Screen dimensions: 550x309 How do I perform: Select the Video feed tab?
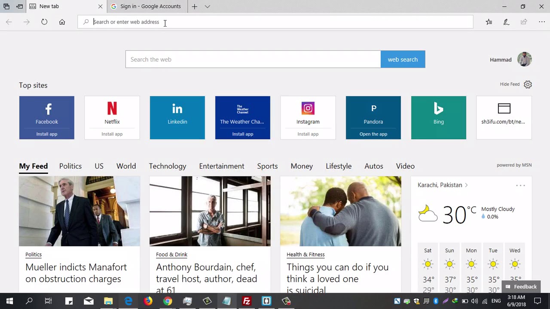[x=405, y=166]
